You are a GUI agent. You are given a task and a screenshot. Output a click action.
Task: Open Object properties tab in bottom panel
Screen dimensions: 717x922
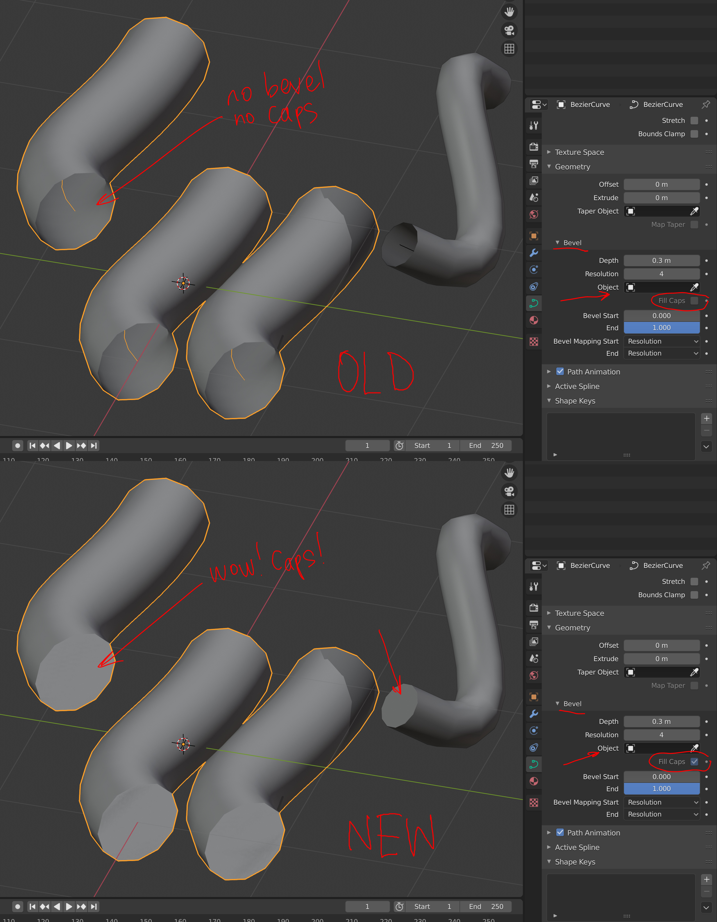pyautogui.click(x=534, y=697)
